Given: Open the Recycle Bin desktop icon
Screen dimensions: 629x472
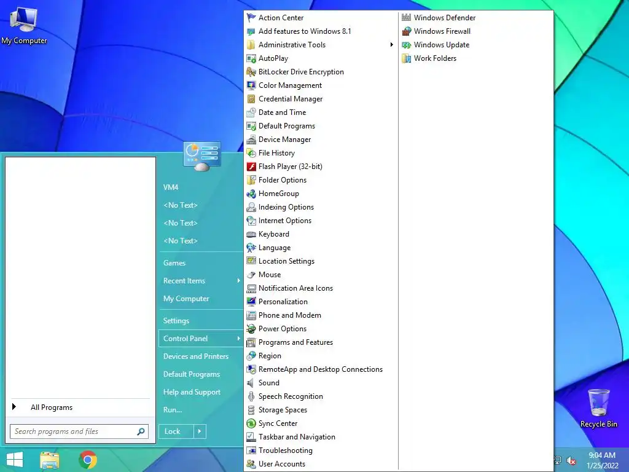Looking at the screenshot, I should click(x=598, y=408).
